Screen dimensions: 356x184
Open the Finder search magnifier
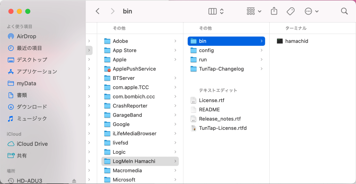pyautogui.click(x=344, y=11)
